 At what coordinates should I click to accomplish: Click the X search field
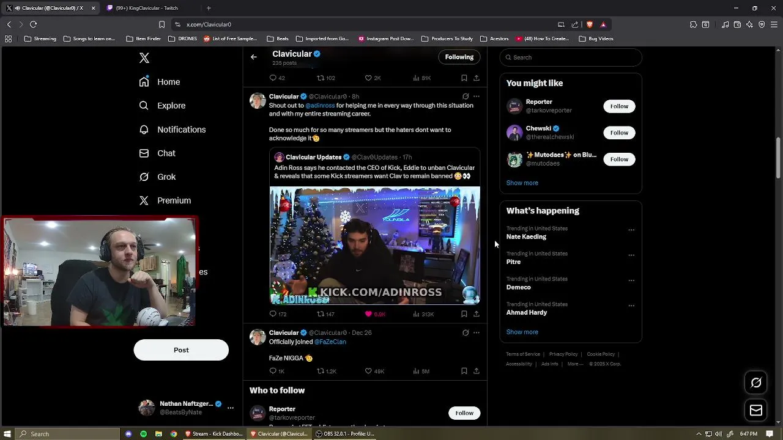571,57
